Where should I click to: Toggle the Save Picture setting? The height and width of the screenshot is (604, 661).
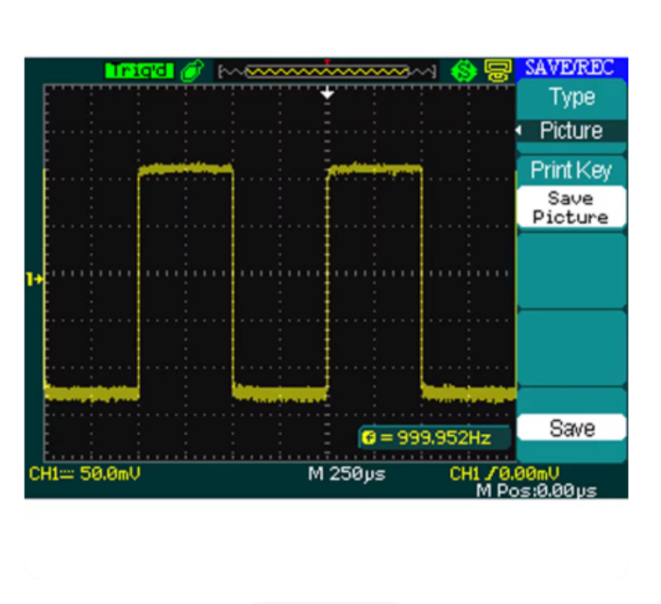tap(571, 208)
